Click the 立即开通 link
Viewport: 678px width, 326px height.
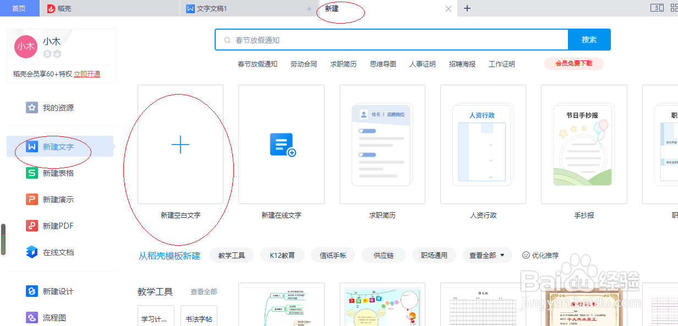click(x=87, y=74)
